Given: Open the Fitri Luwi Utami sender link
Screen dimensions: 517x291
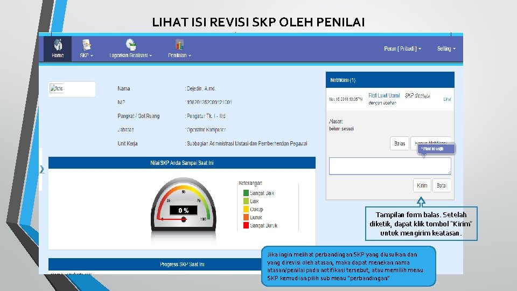Looking at the screenshot, I should pos(384,96).
